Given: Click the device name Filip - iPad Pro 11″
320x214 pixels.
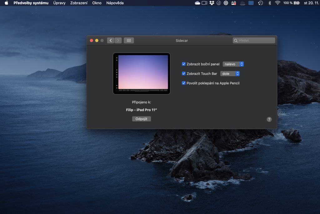Looking at the screenshot, I should coord(142,110).
